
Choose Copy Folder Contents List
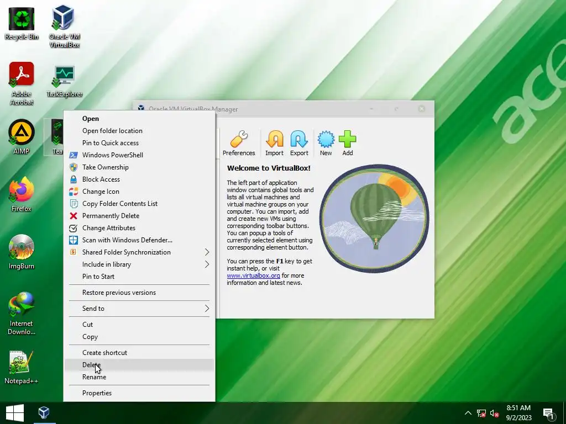coord(139,203)
